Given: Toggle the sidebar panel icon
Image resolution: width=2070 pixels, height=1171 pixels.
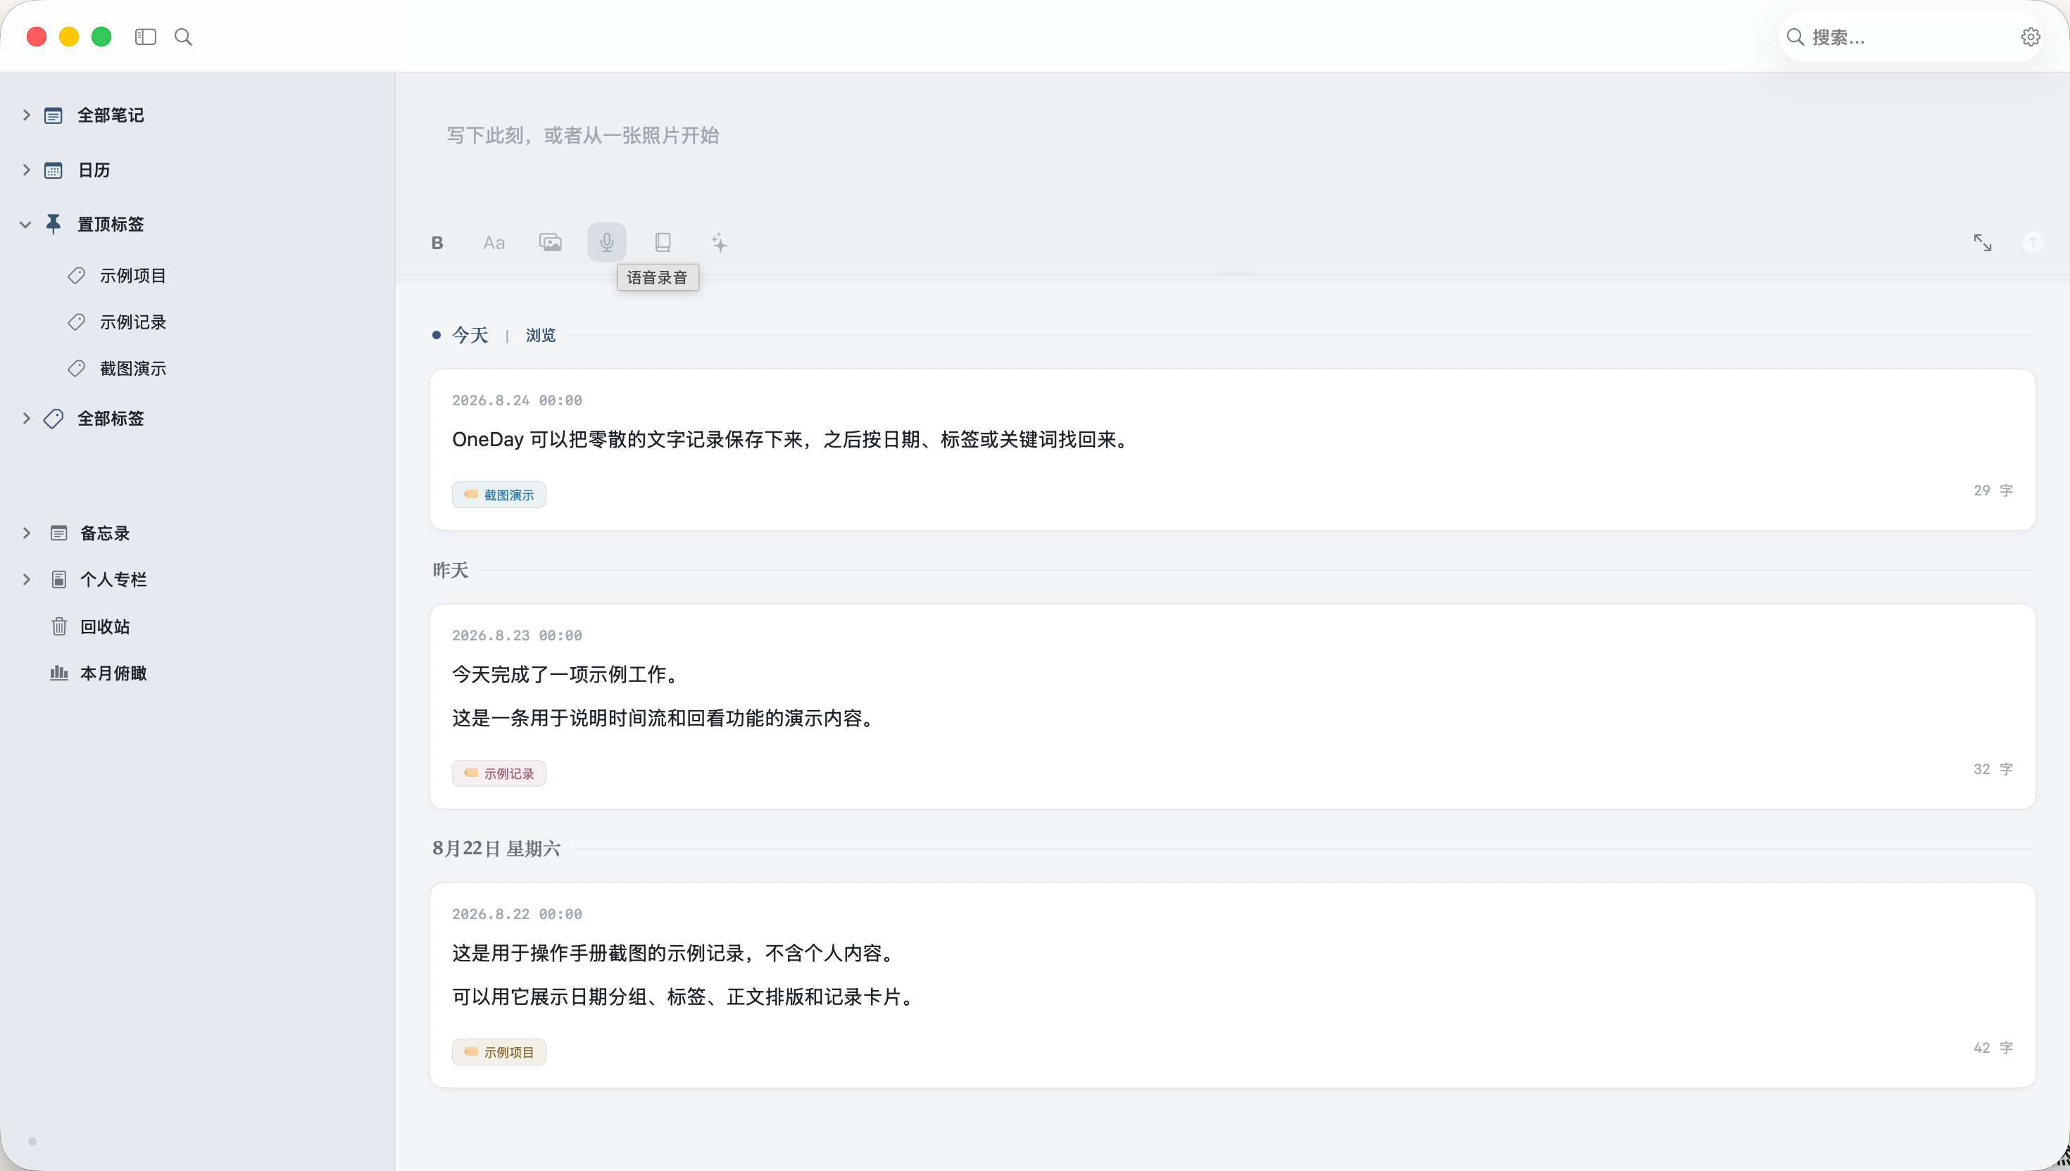Looking at the screenshot, I should pos(146,37).
